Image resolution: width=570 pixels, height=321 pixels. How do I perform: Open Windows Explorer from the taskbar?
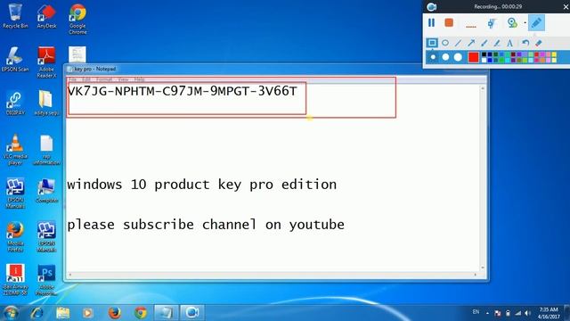[63, 313]
